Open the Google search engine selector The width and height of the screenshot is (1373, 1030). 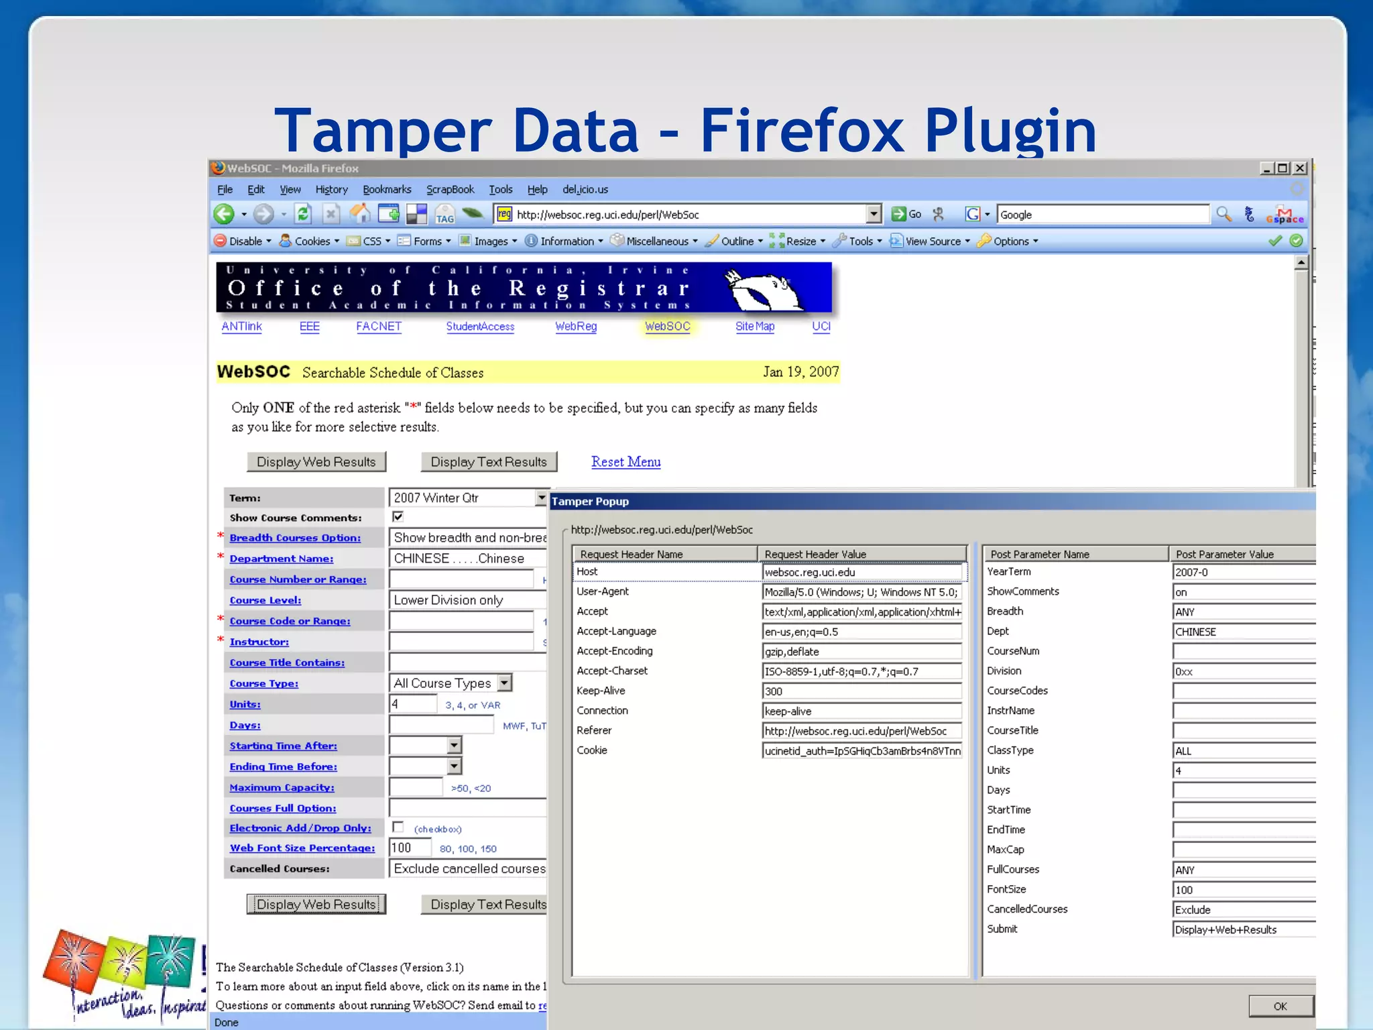pos(977,214)
